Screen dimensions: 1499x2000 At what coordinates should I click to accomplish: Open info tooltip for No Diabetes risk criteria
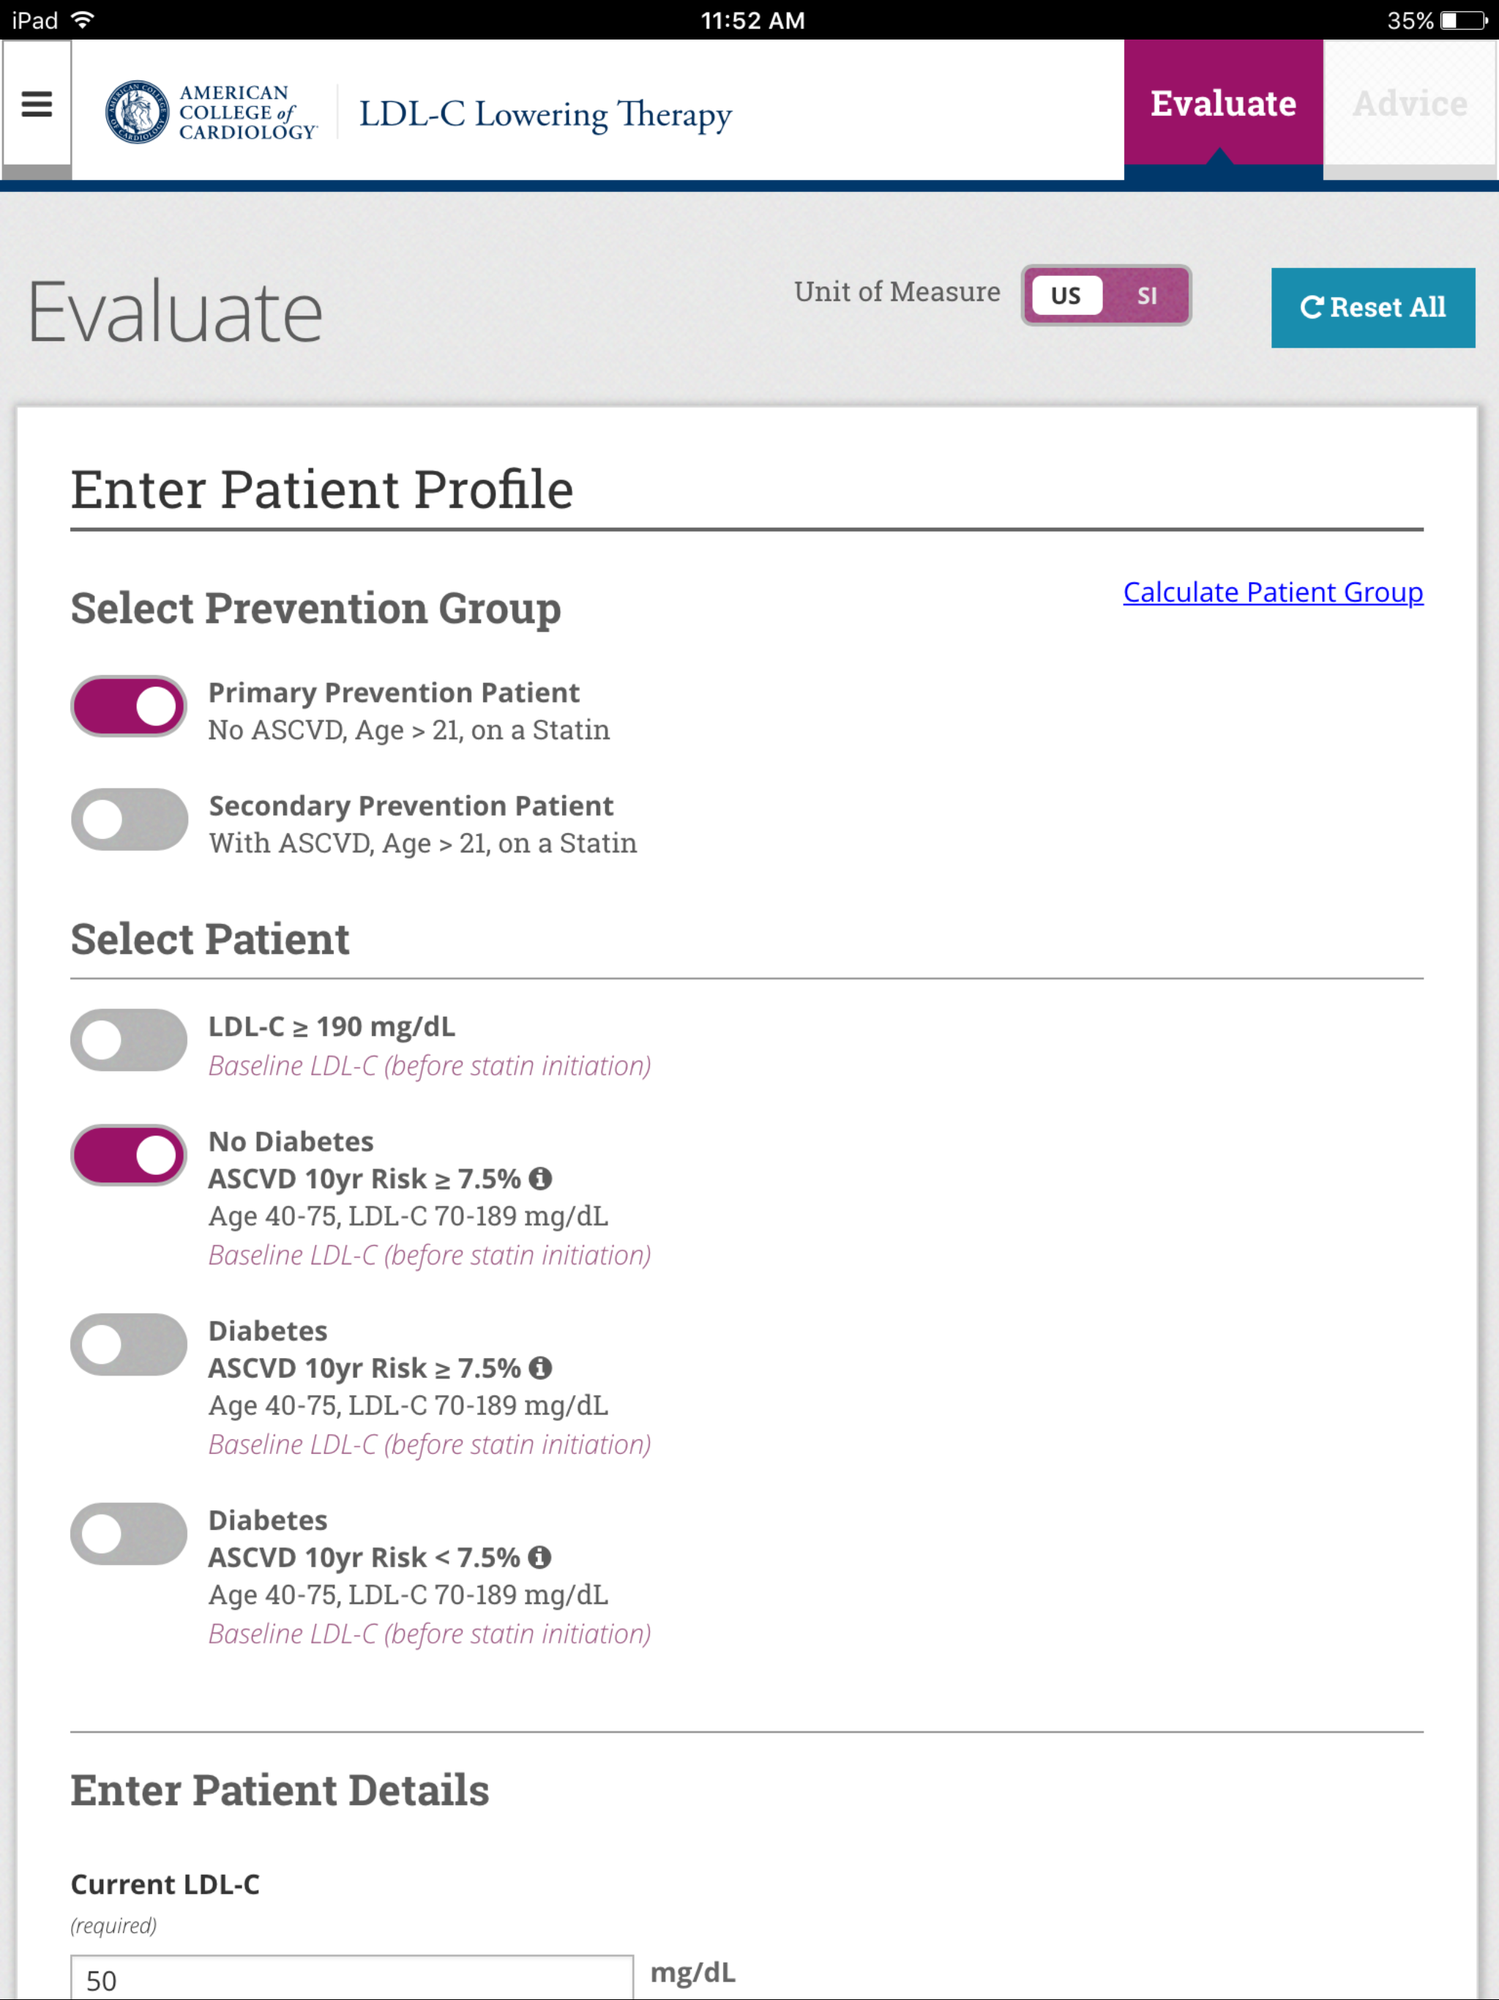(x=542, y=1178)
